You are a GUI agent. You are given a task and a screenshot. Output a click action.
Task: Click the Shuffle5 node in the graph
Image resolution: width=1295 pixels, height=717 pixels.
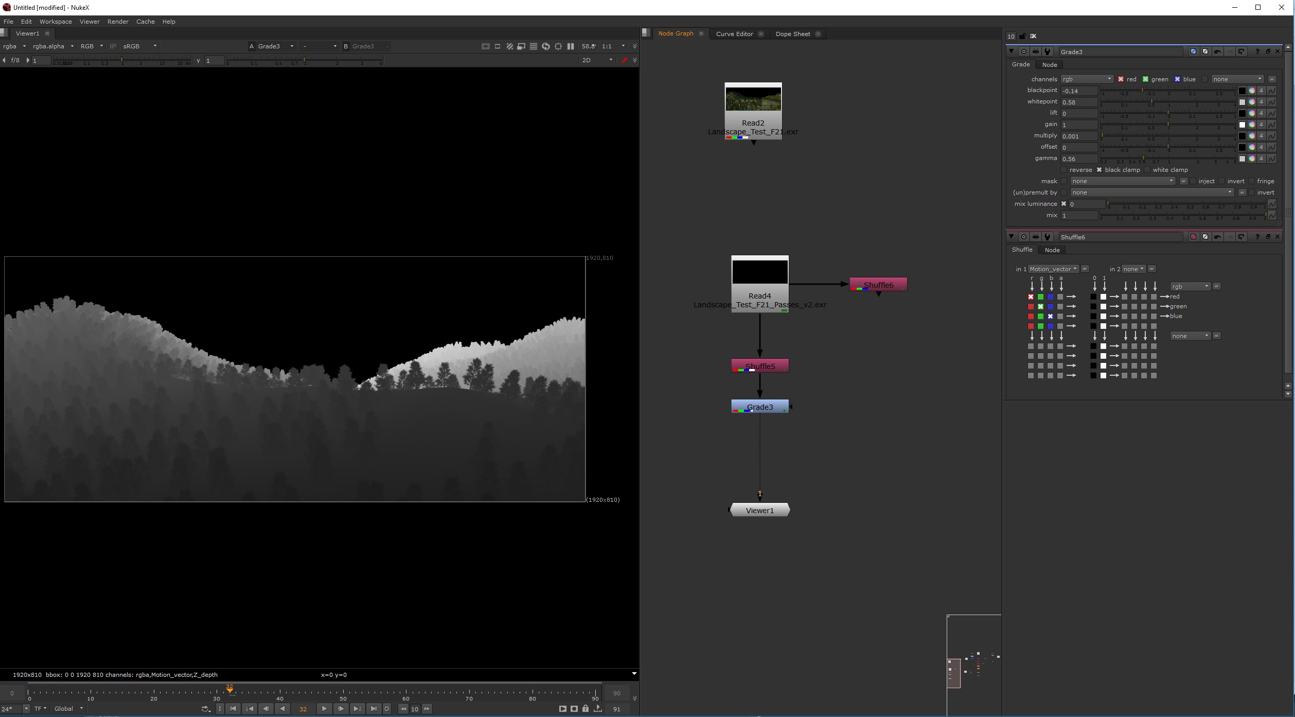[760, 366]
